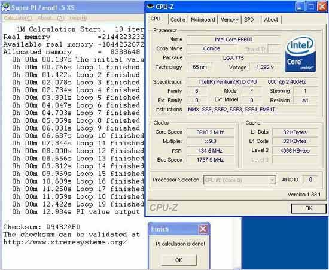329x270 pixels.
Task: Switch to the Cache tab
Action: (x=178, y=20)
